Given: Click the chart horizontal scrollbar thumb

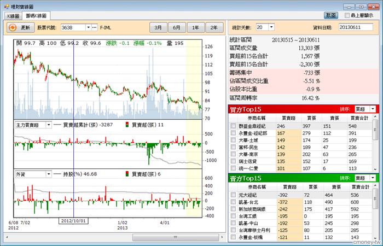Looking at the screenshot, I should pos(176,237).
